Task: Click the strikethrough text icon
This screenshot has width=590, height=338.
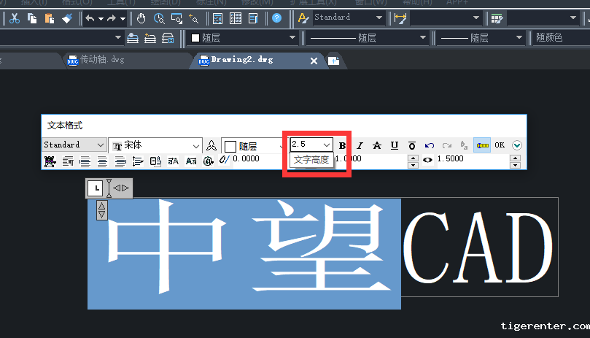Action: click(x=377, y=145)
